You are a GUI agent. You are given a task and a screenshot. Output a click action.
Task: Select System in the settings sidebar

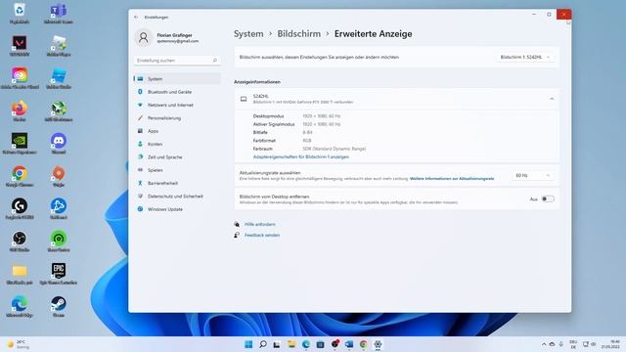[x=177, y=78]
